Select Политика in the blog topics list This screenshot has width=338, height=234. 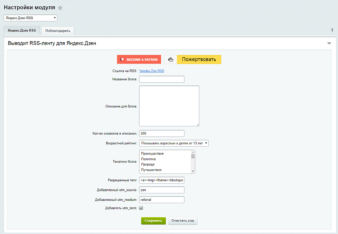(148, 159)
